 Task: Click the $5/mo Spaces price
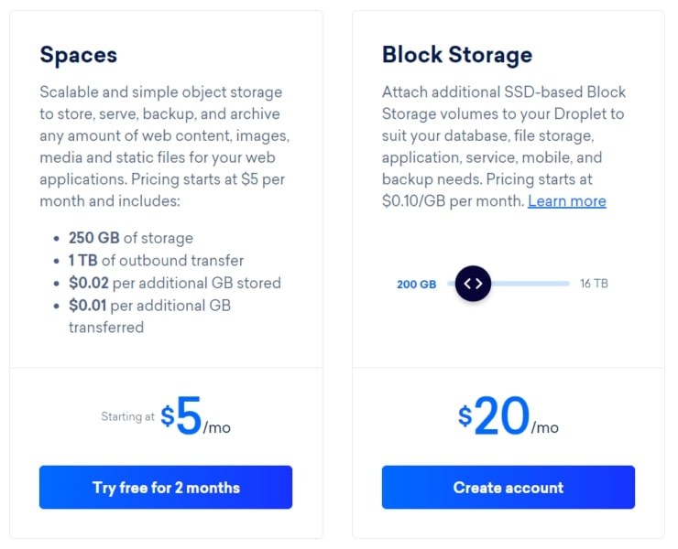[195, 416]
